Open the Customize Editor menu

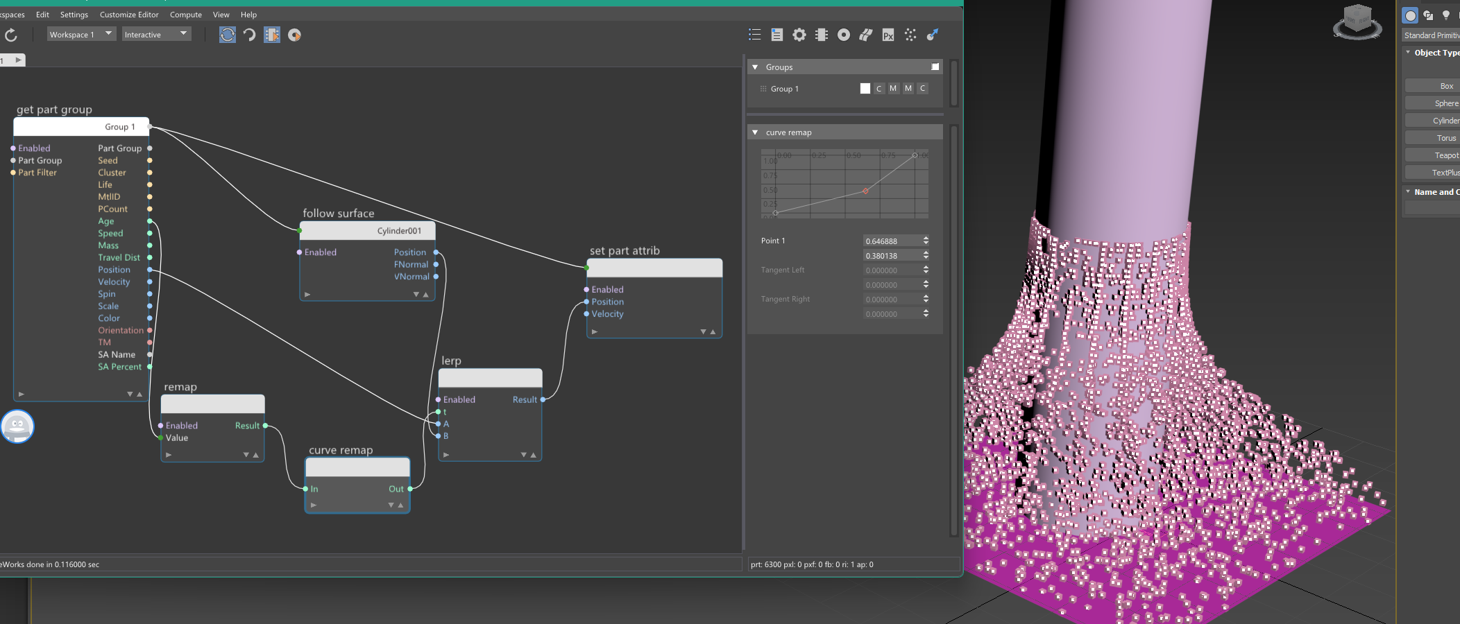click(x=129, y=15)
